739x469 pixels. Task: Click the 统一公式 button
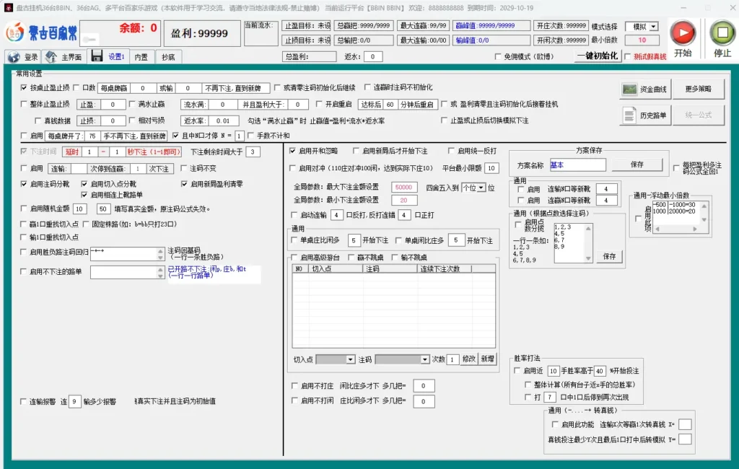tap(698, 115)
